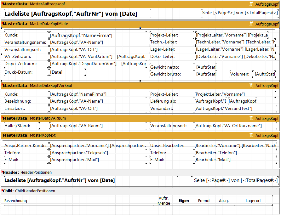Select the Volumen label
Viewport: 281px width, 215px height.
click(242, 74)
